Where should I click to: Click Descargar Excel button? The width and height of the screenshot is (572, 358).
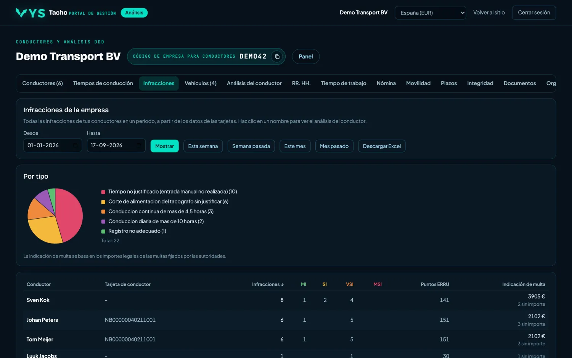click(382, 146)
